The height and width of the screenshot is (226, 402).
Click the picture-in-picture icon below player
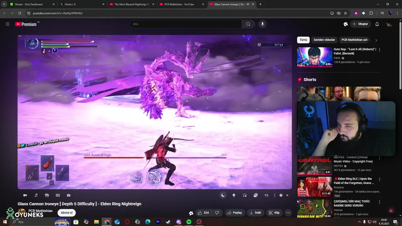tap(245, 195)
